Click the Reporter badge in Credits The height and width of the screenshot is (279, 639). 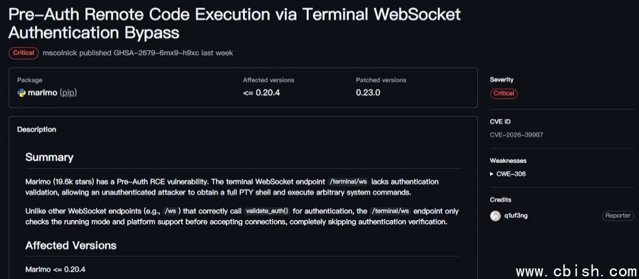(x=616, y=216)
